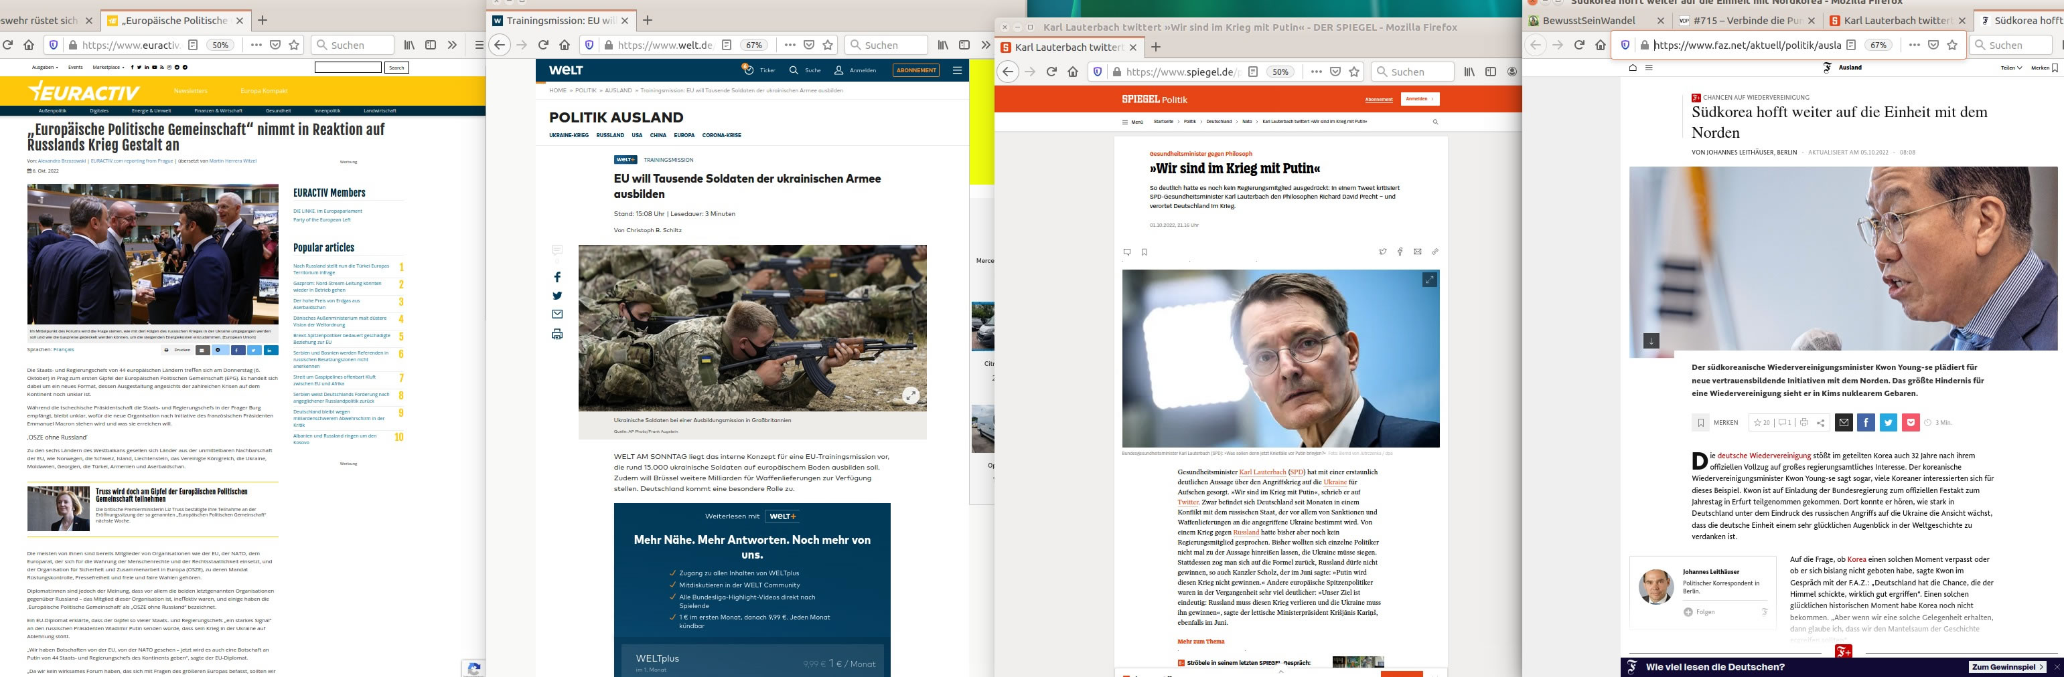The width and height of the screenshot is (2064, 677).
Task: Open the Menü expander on Spiegel page
Action: (1133, 122)
